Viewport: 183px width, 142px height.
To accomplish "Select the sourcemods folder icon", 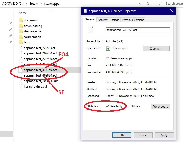I will [21, 37].
